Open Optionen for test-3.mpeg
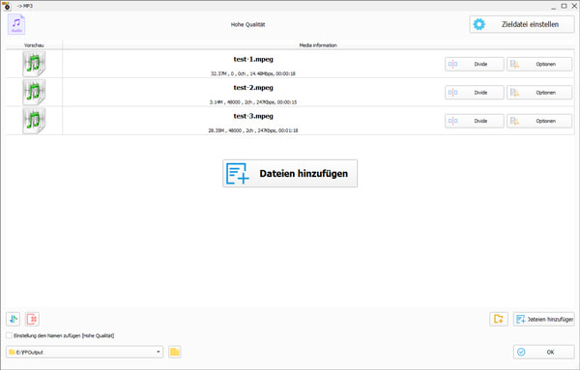580x370 pixels. coord(539,121)
